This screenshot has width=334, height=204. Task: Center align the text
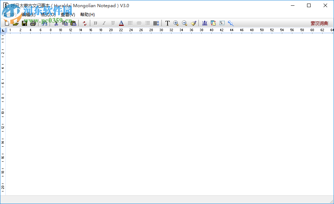click(x=139, y=23)
